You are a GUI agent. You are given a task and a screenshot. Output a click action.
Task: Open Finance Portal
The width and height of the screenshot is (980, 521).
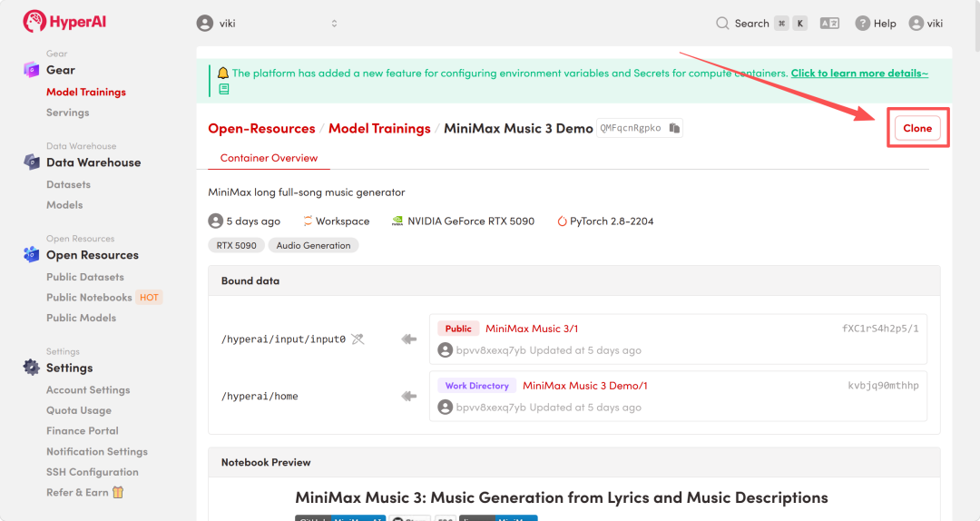[x=83, y=431]
